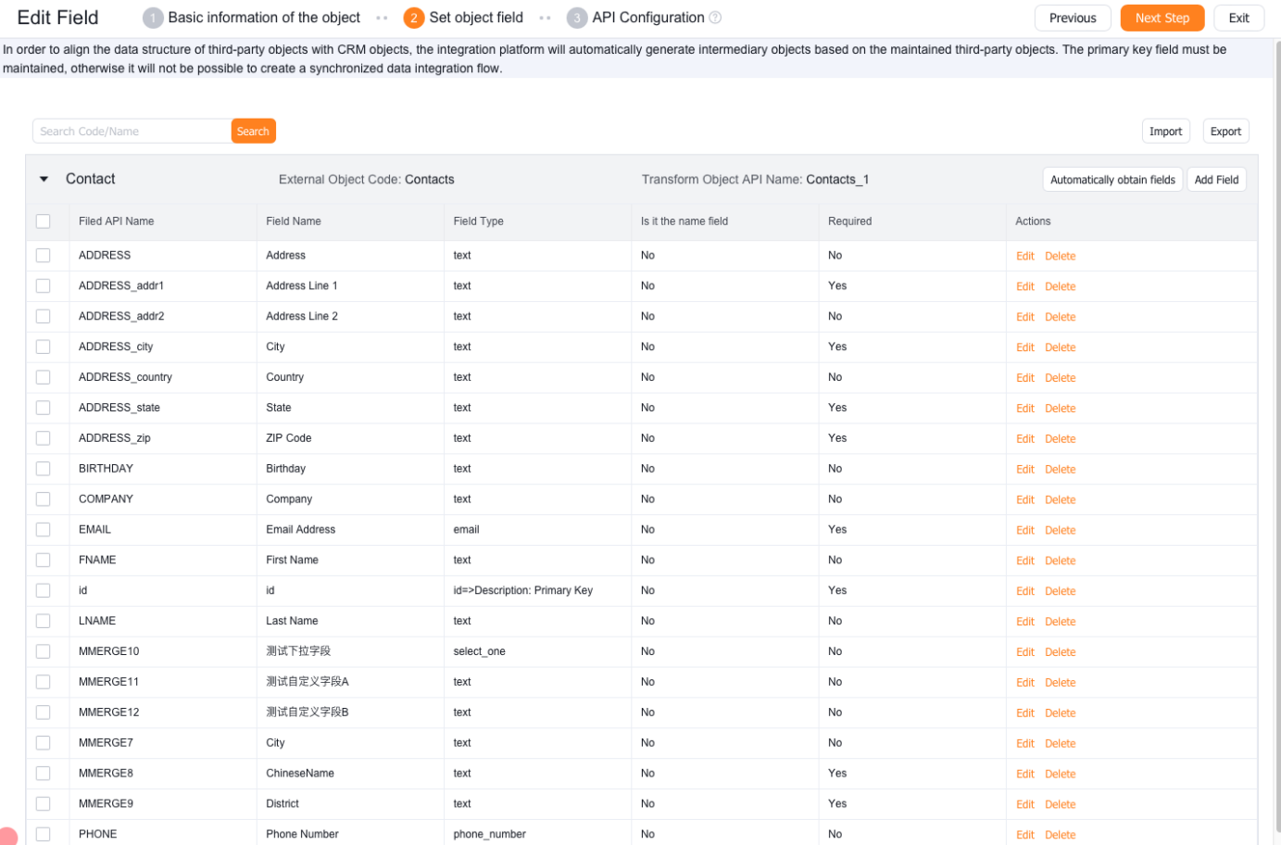
Task: Jump to API Configuration step
Action: coord(648,18)
